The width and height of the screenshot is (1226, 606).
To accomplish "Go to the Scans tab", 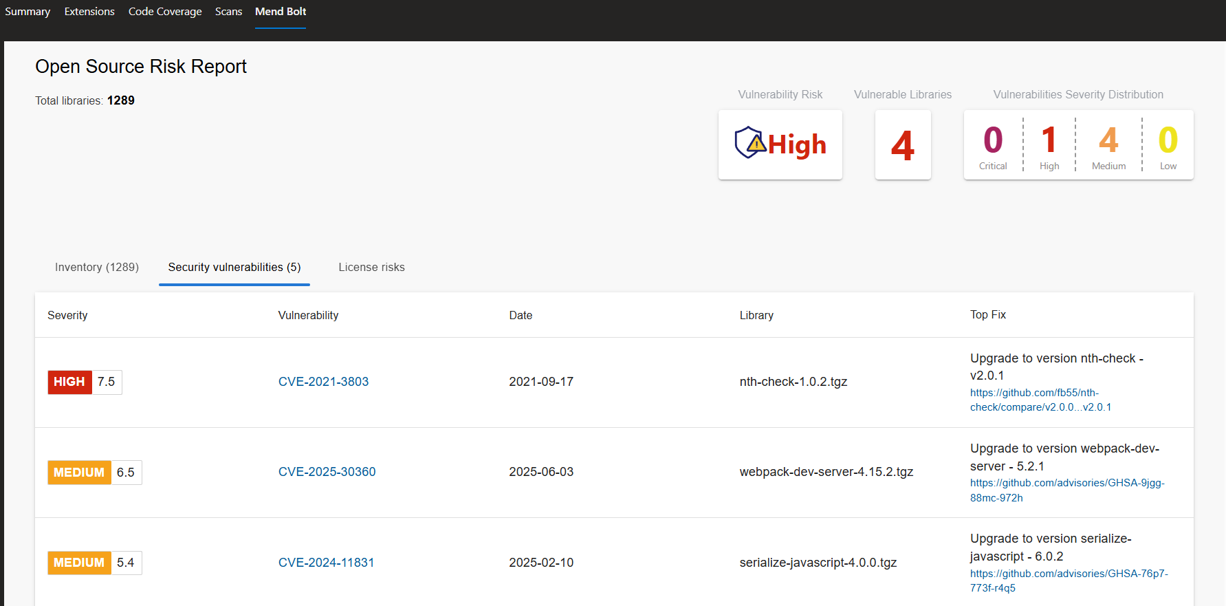I will (228, 12).
